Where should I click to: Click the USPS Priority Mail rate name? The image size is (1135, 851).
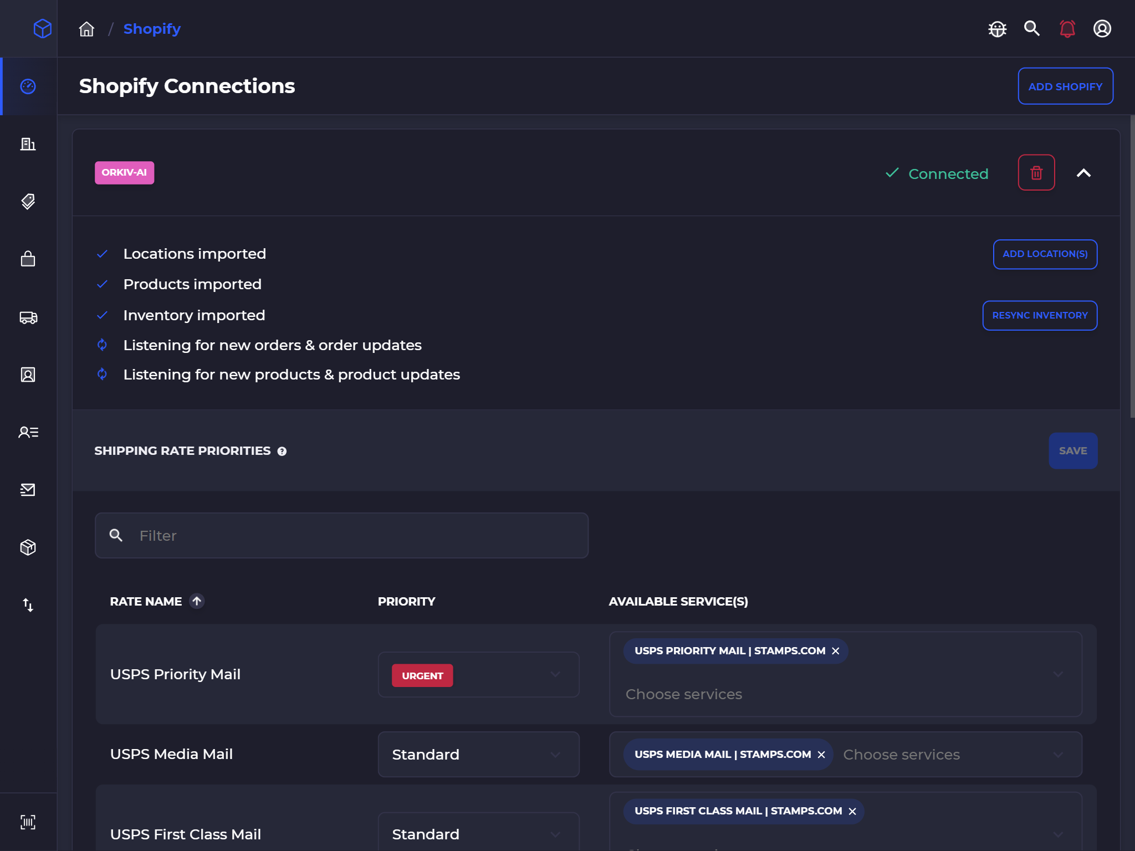click(175, 675)
